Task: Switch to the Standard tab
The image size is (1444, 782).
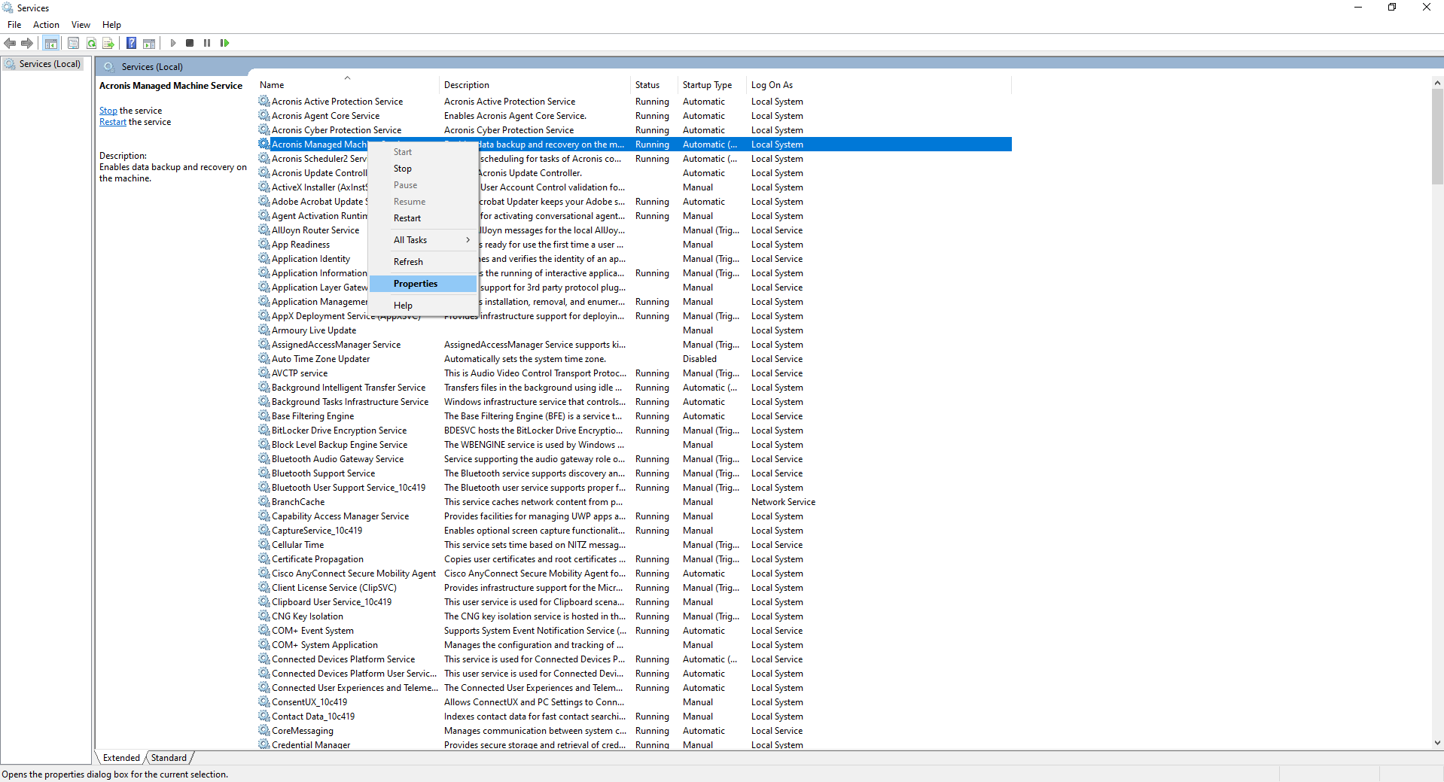Action: (169, 758)
